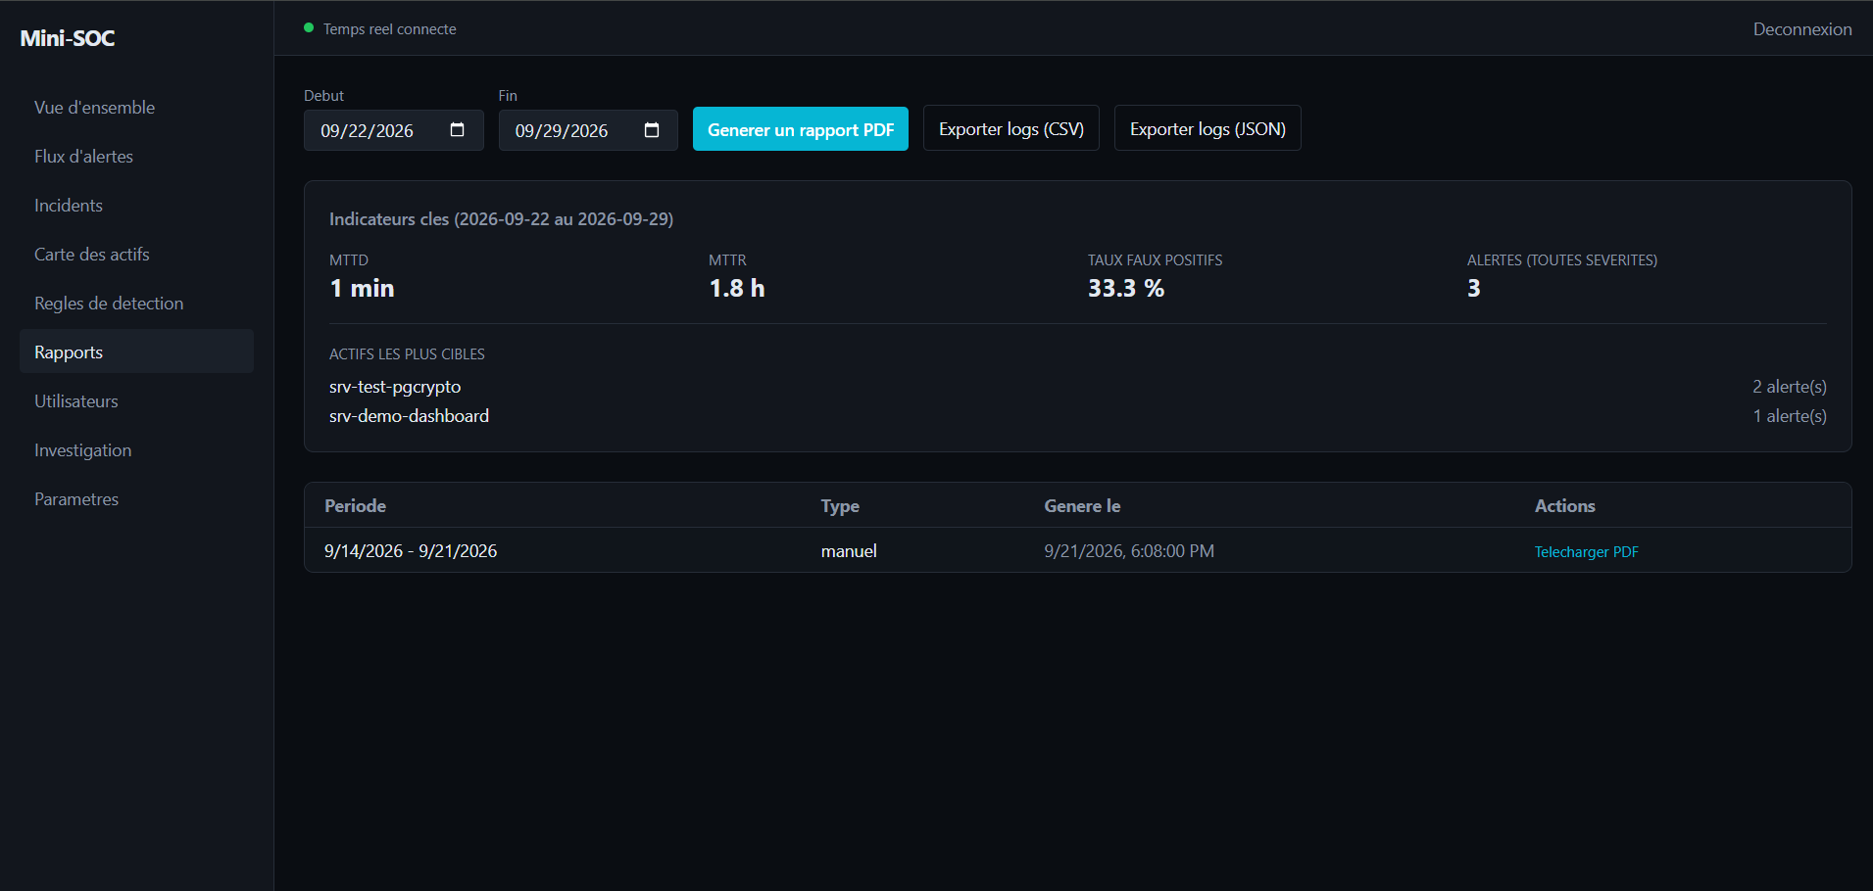
Task: Open the Debut date calendar picker icon
Action: (x=457, y=130)
